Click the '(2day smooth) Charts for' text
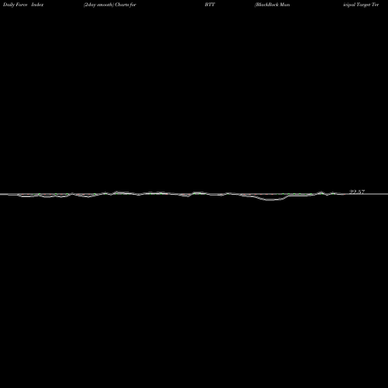Screen dimensions: 388x388 tap(110, 5)
